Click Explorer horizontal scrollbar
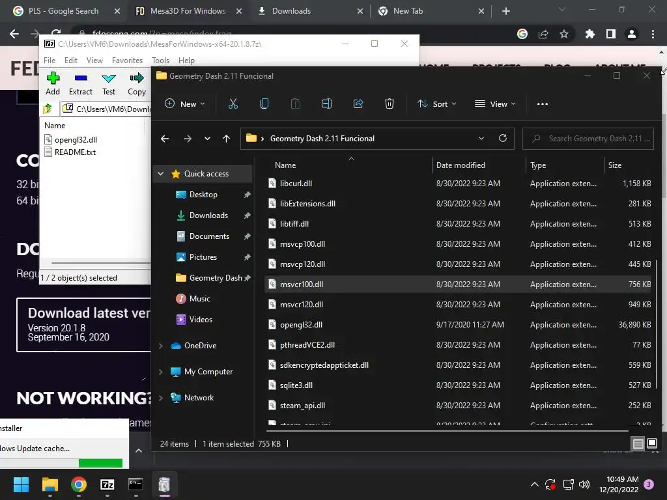The width and height of the screenshot is (667, 500). coord(447,431)
